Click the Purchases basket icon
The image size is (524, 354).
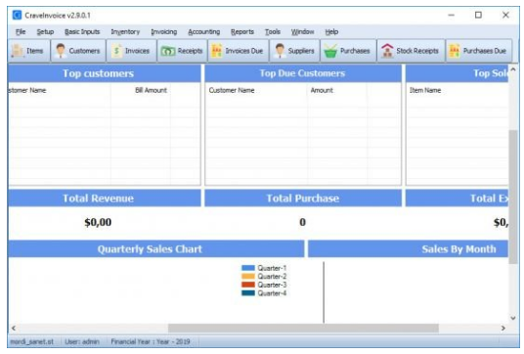point(330,51)
